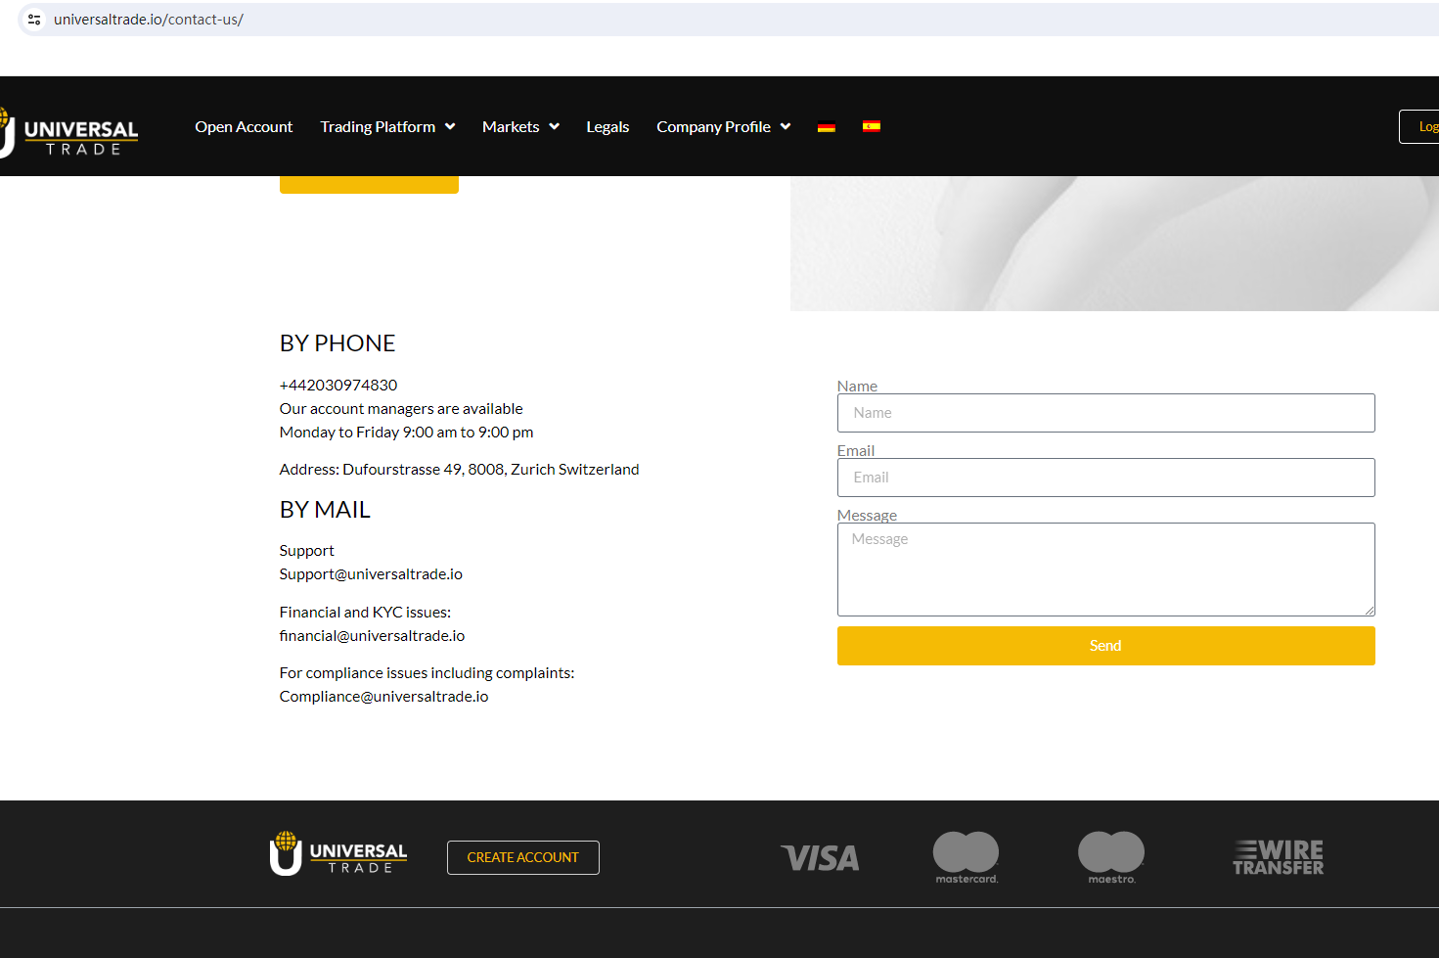Click the Login button in header
The image size is (1439, 958).
pyautogui.click(x=1420, y=126)
